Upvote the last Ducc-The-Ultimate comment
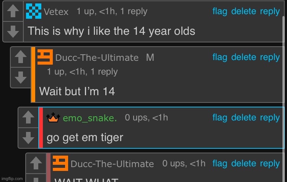This screenshot has height=182, width=287. click(x=36, y=163)
